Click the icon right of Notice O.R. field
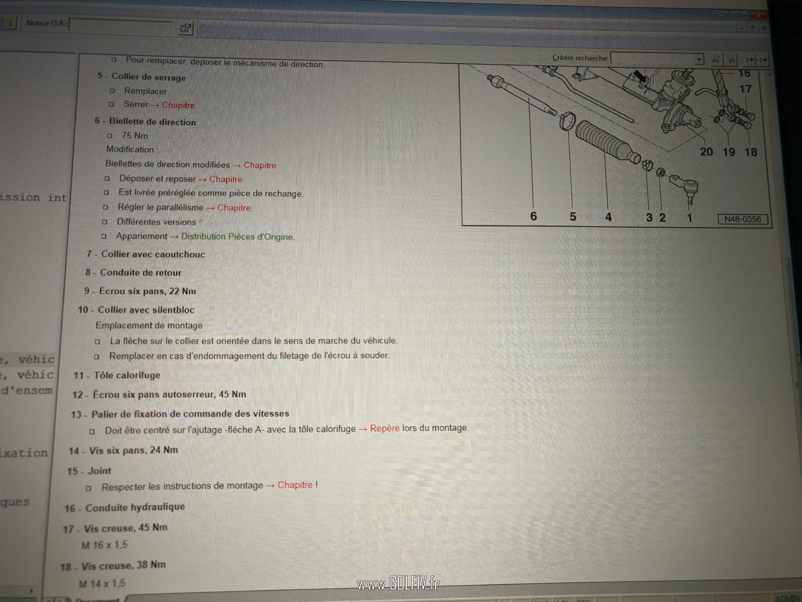Screen dimensions: 802x602 (186, 28)
